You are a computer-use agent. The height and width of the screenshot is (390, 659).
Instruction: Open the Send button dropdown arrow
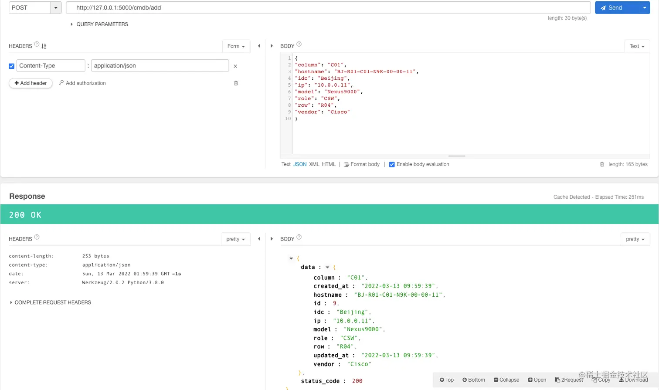tap(645, 8)
